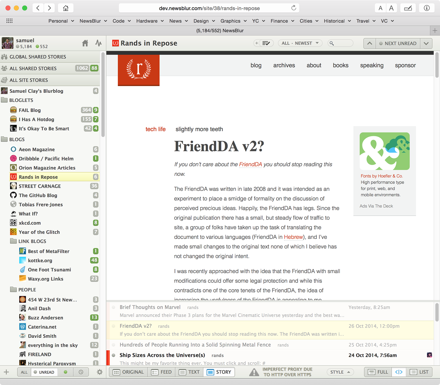Open the STYLE dropdown
This screenshot has height=385, width=440.
340,372
